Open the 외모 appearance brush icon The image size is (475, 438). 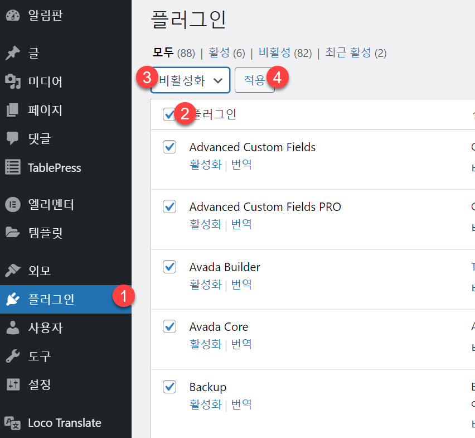click(x=12, y=270)
